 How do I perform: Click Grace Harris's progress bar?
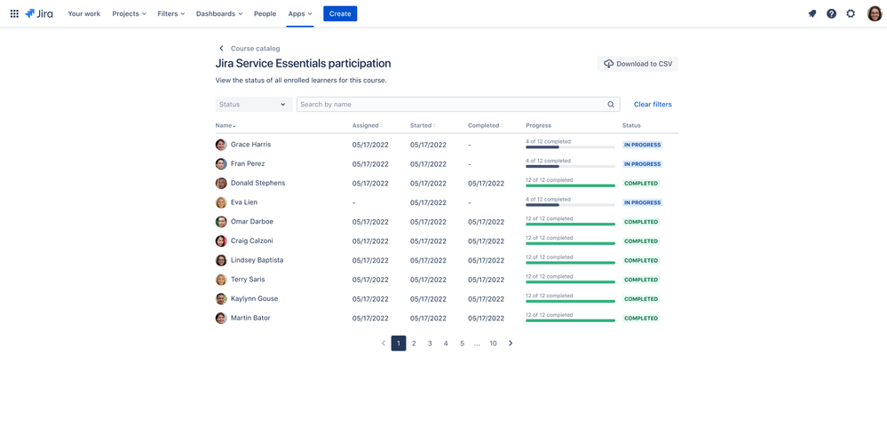click(x=570, y=147)
